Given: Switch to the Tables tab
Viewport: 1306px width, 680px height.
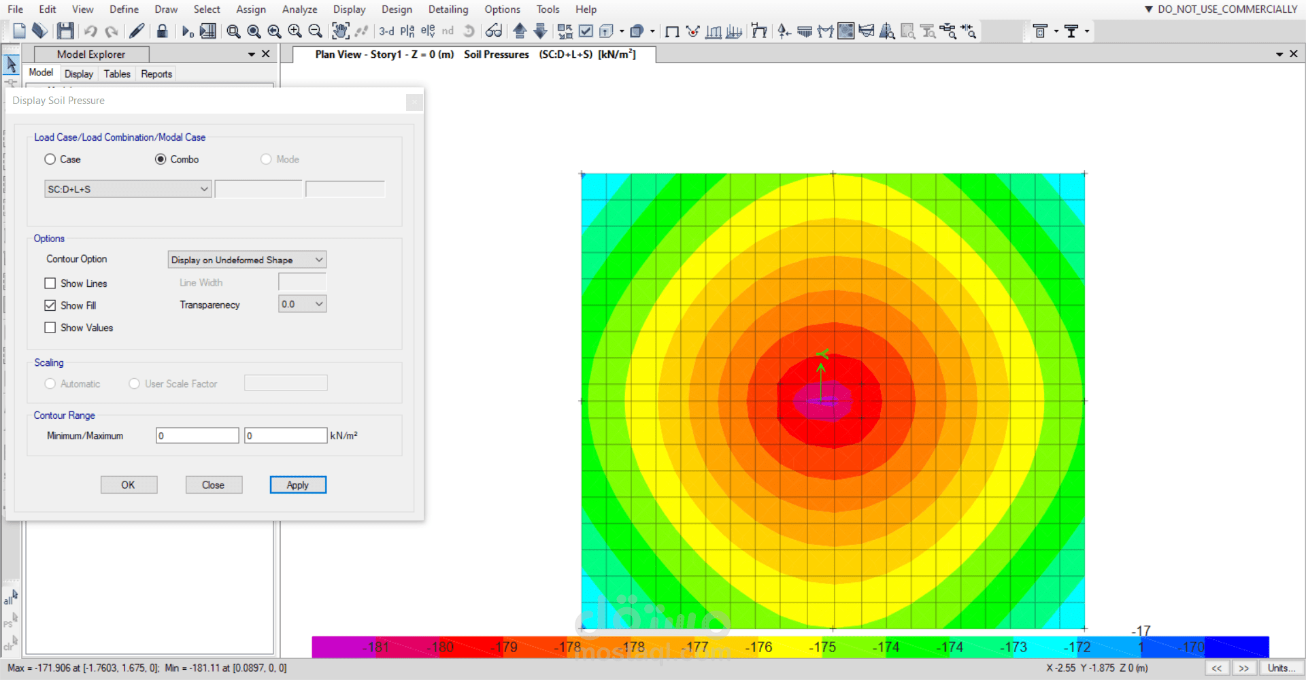Looking at the screenshot, I should [117, 74].
